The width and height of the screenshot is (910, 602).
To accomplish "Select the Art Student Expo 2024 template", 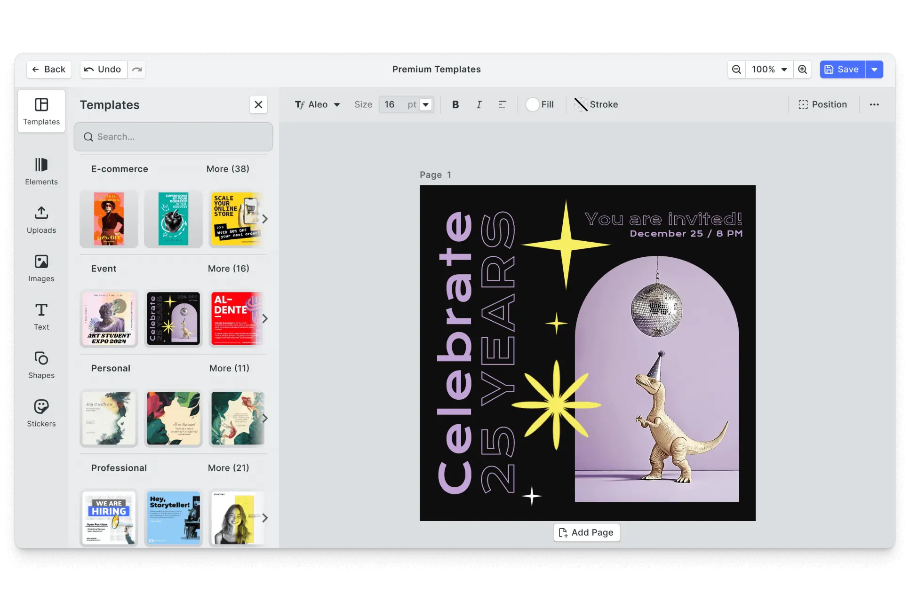I will [x=109, y=319].
